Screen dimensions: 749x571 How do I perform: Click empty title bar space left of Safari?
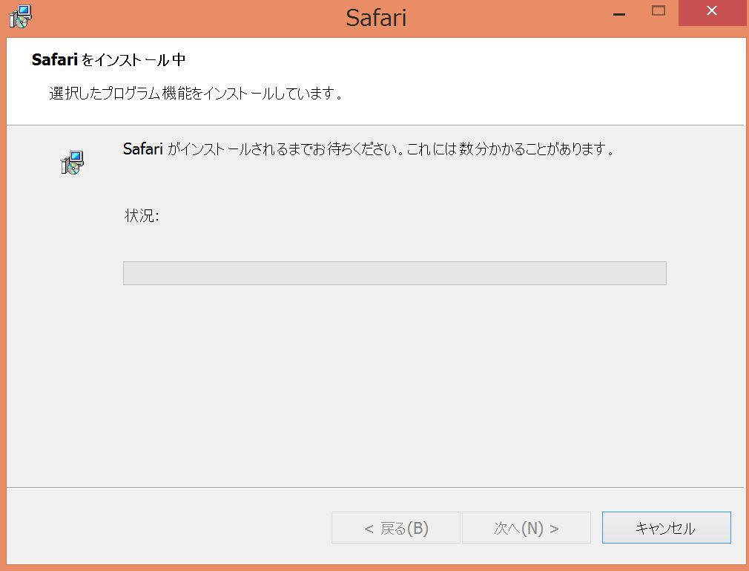point(185,18)
